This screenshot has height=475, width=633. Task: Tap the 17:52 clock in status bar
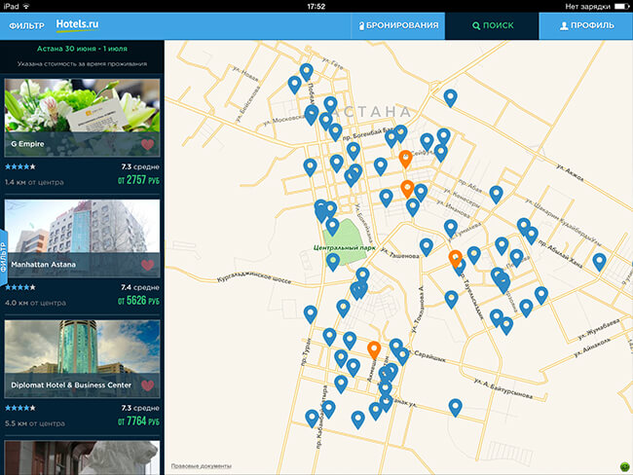click(x=316, y=7)
